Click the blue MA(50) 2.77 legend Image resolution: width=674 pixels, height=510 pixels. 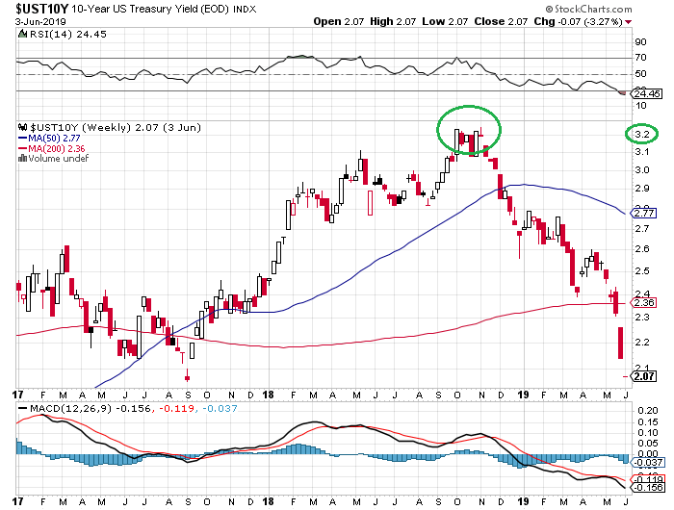[49, 139]
